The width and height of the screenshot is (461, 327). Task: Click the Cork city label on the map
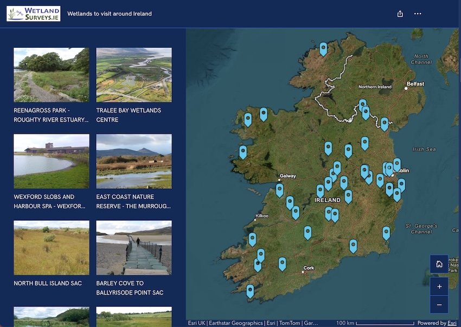[x=309, y=268]
